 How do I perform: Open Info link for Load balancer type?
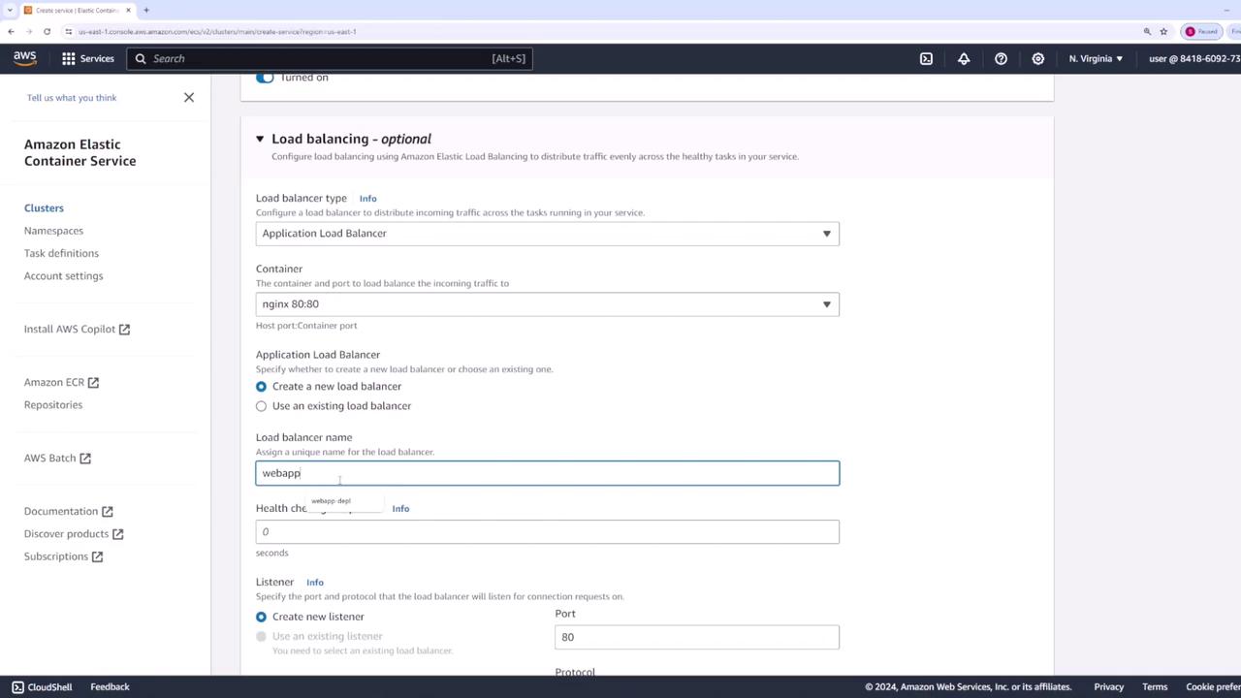pyautogui.click(x=367, y=199)
